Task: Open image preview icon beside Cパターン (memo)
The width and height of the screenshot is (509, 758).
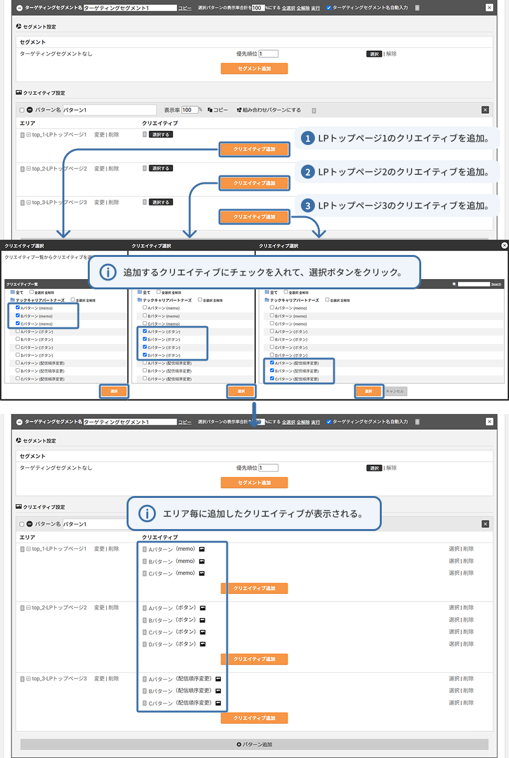Action: pyautogui.click(x=202, y=574)
